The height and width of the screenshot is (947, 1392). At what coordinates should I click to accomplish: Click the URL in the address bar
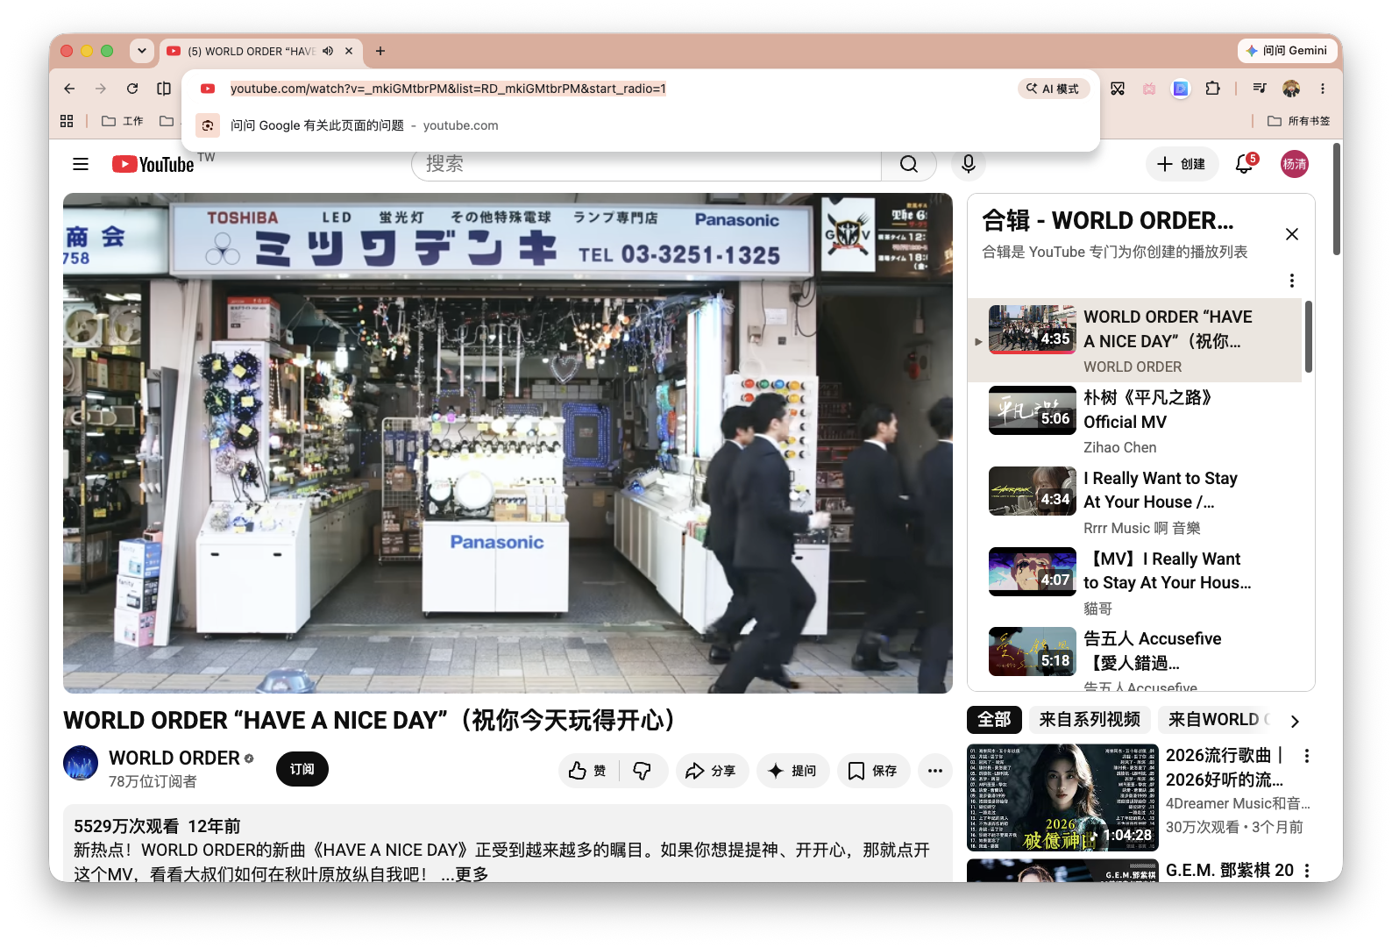(448, 89)
